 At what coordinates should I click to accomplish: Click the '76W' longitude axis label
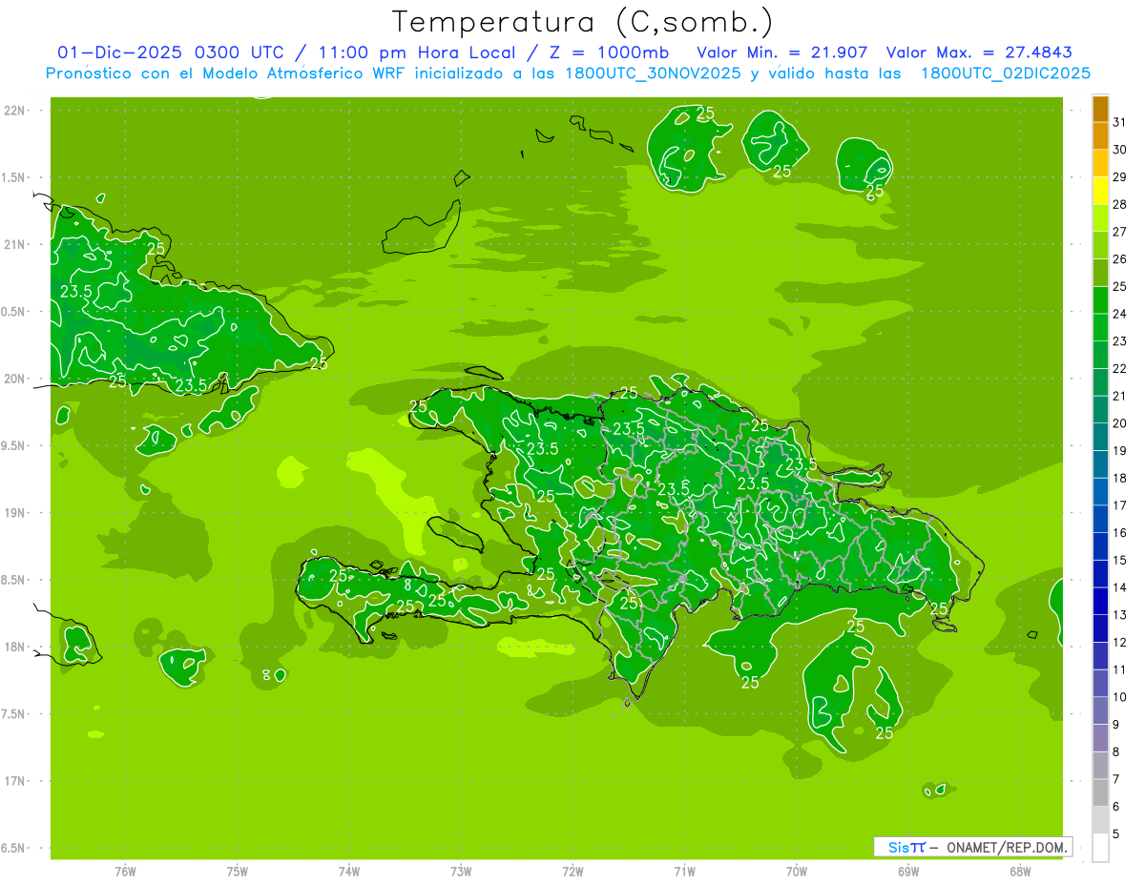[x=125, y=871]
